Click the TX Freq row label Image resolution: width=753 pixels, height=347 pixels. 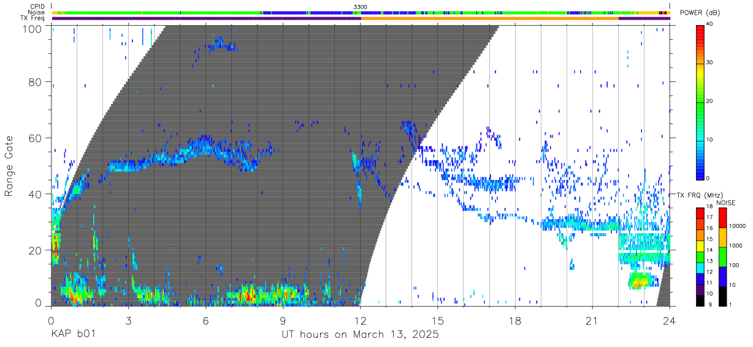coord(32,18)
